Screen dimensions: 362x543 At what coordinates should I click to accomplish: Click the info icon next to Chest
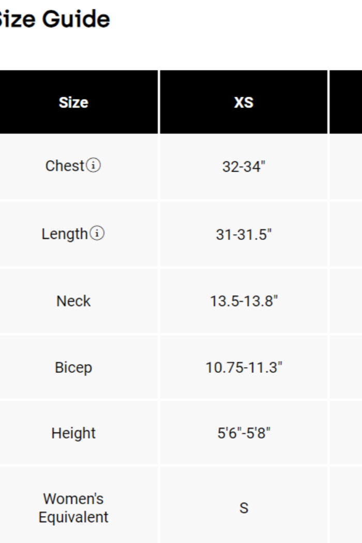click(x=94, y=166)
